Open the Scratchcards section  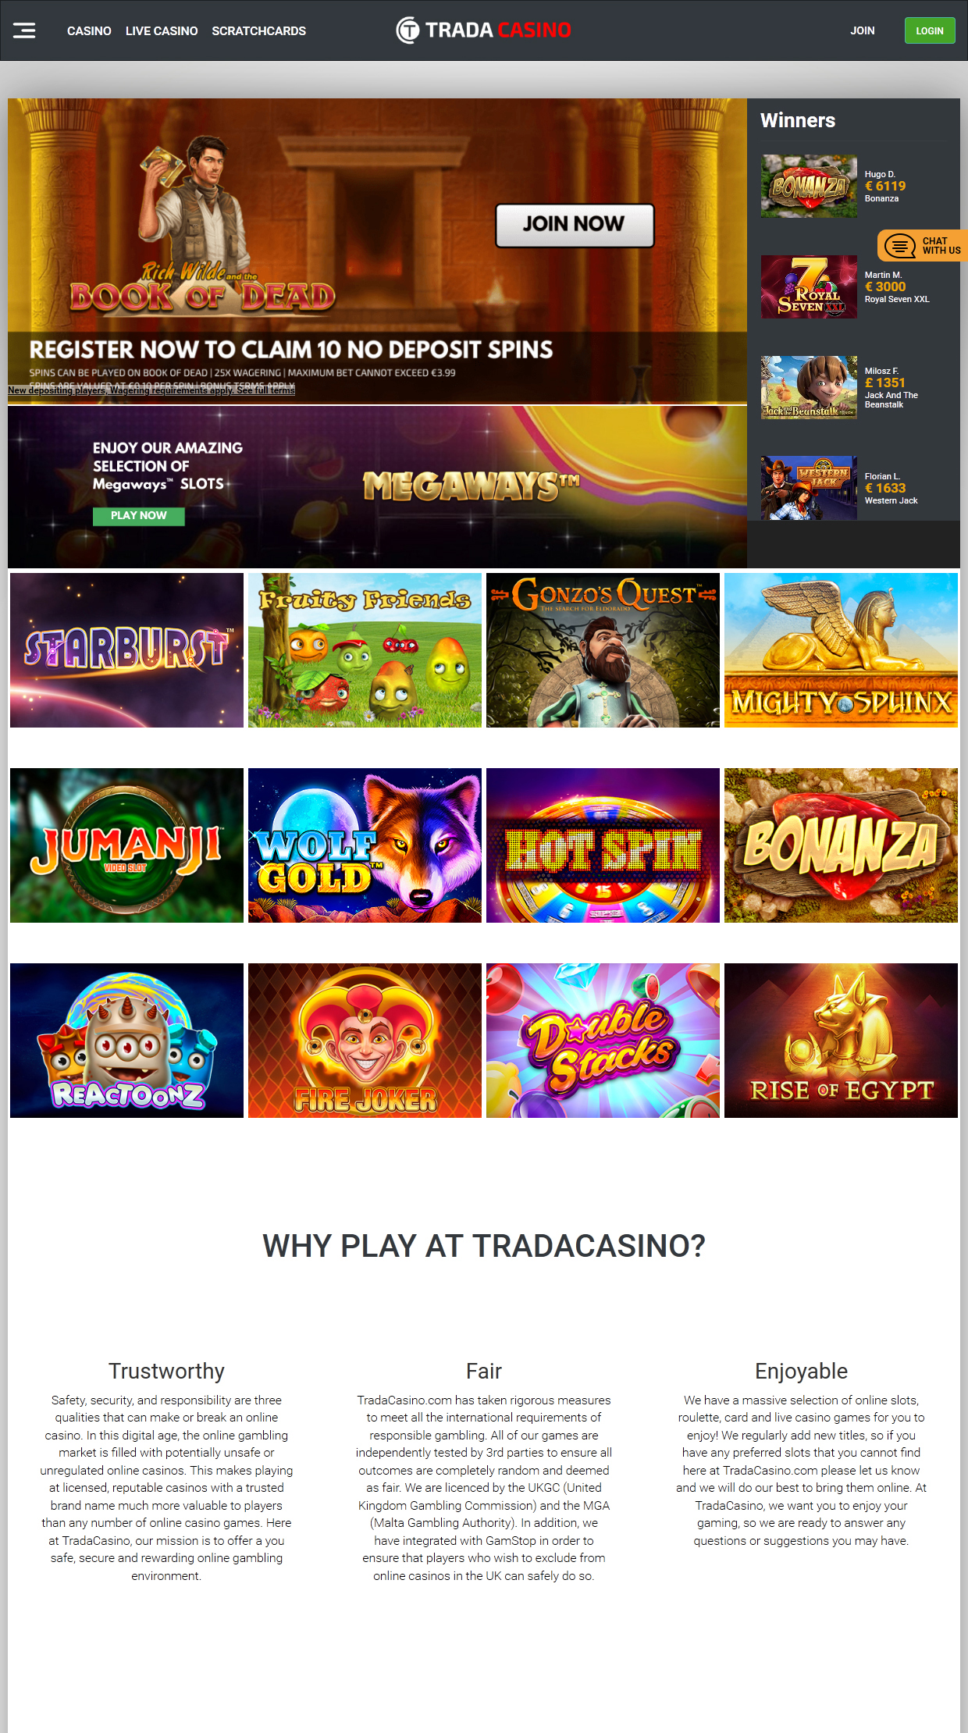pos(258,31)
